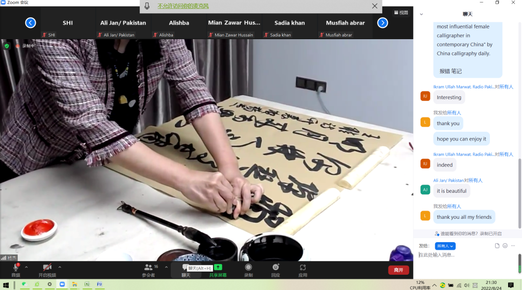This screenshot has width=522, height=290.
Task: Open Reactions (回应) emoji menu
Action: click(x=276, y=270)
